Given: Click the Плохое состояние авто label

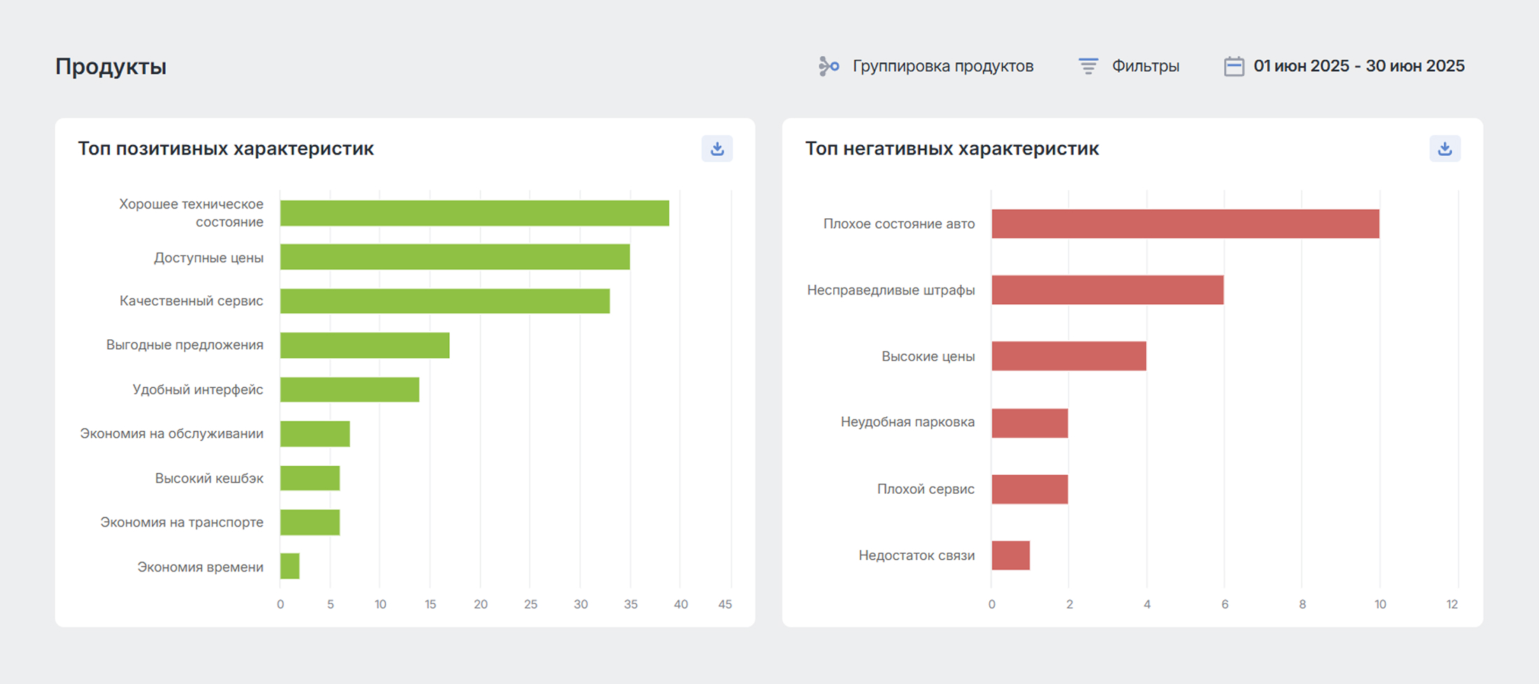Looking at the screenshot, I should (899, 224).
